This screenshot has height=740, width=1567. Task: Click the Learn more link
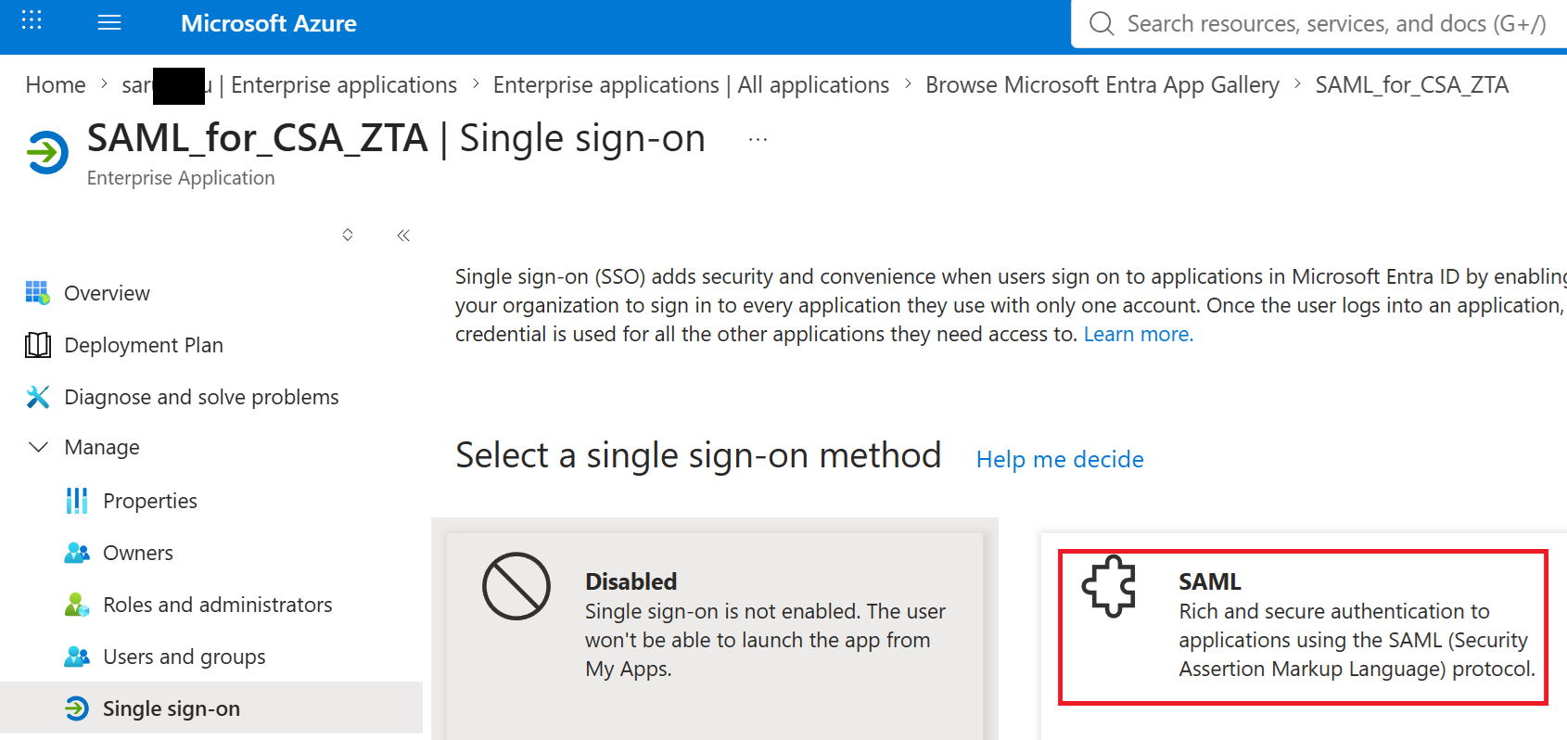pyautogui.click(x=1139, y=334)
